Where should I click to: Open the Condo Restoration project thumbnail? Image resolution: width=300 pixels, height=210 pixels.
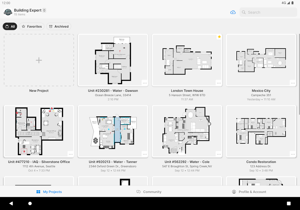point(261,131)
